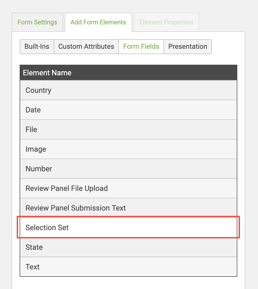Screen dimensions: 258x289
Task: Select the Text element row
Action: tap(33, 267)
